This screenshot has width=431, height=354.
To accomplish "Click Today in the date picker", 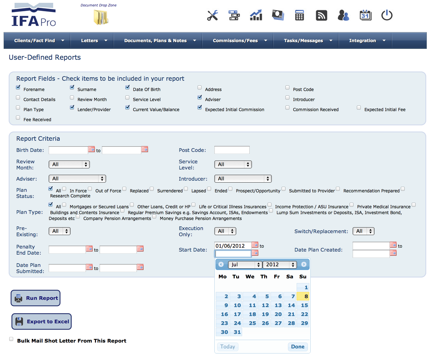I will tap(228, 346).
